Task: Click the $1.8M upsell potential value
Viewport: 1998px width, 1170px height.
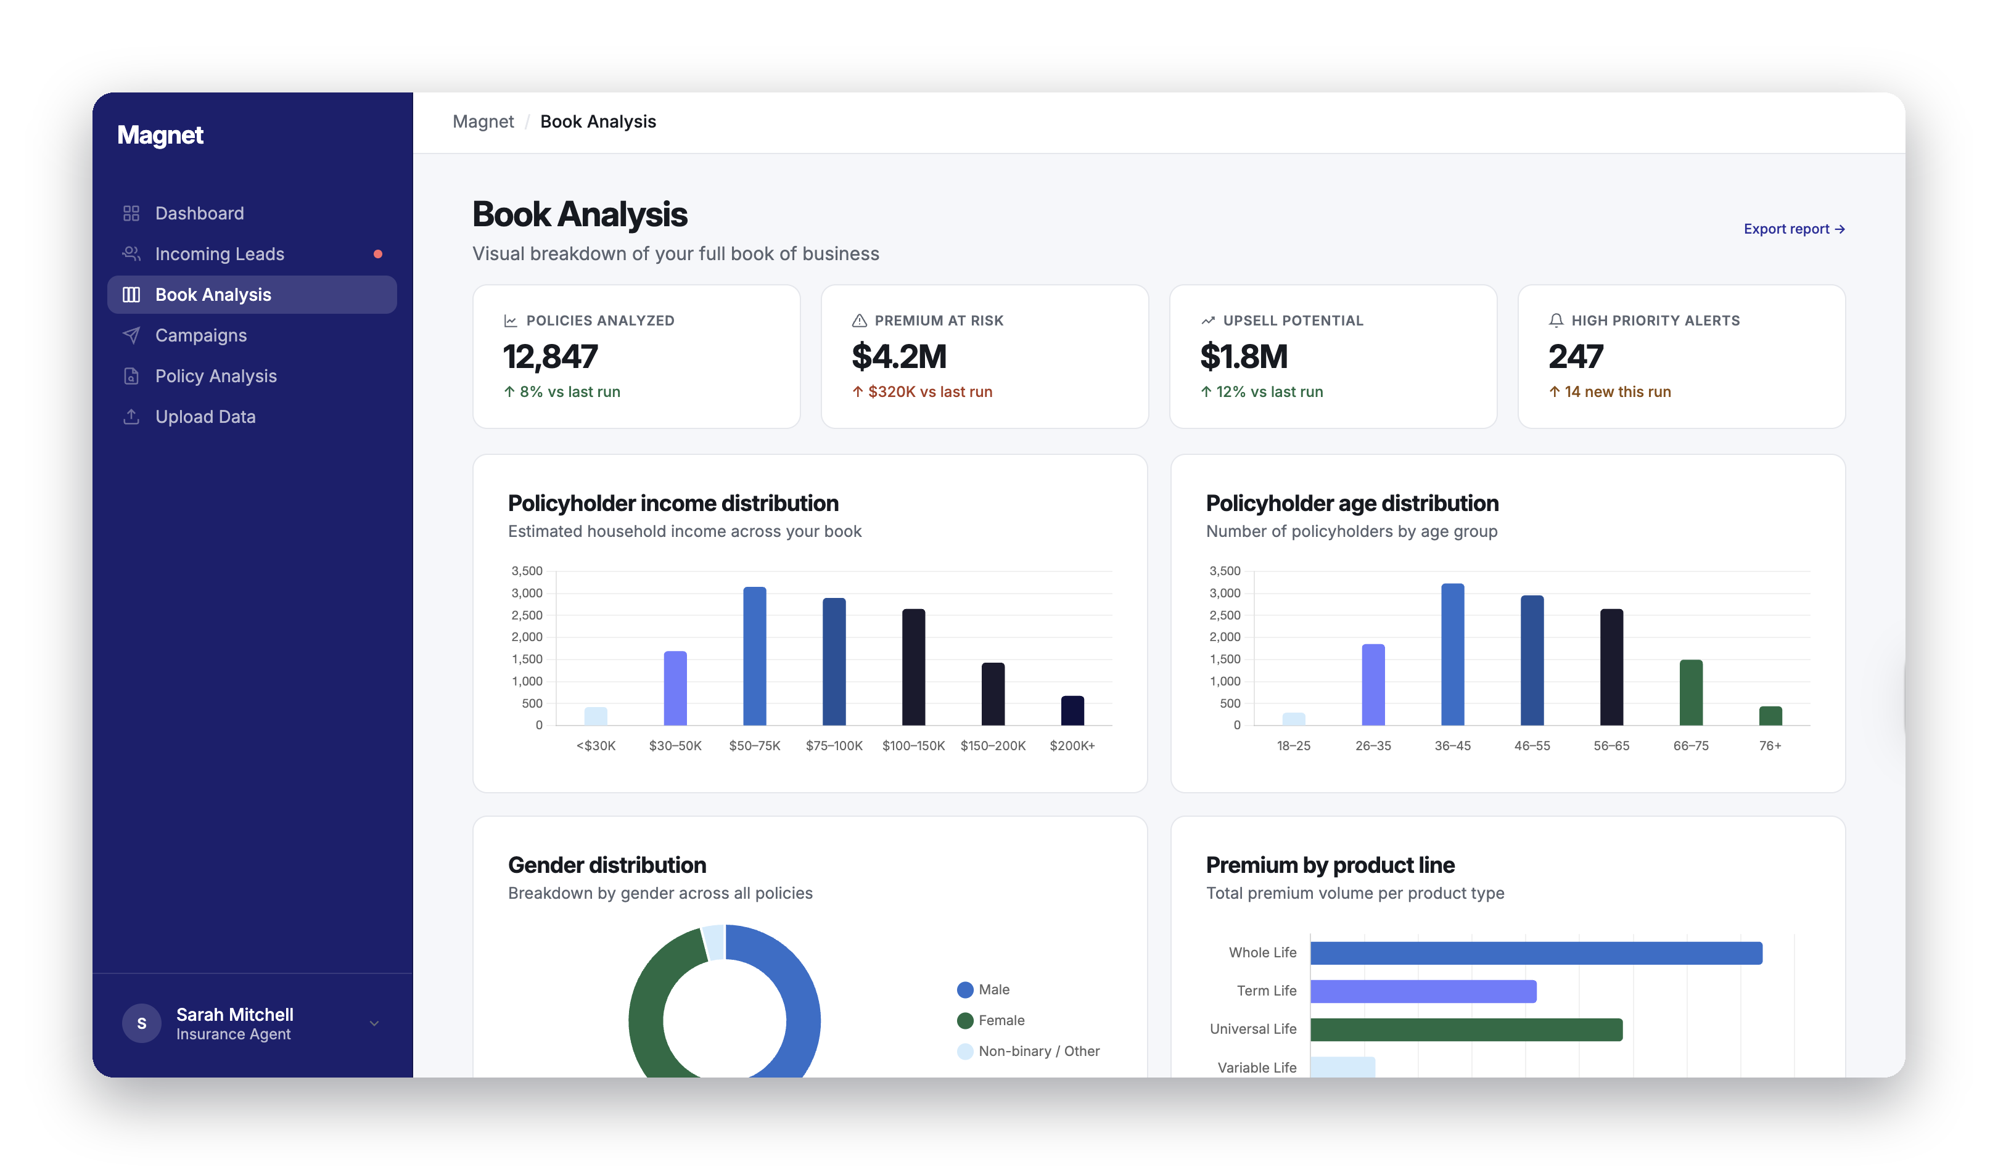Action: click(1244, 357)
